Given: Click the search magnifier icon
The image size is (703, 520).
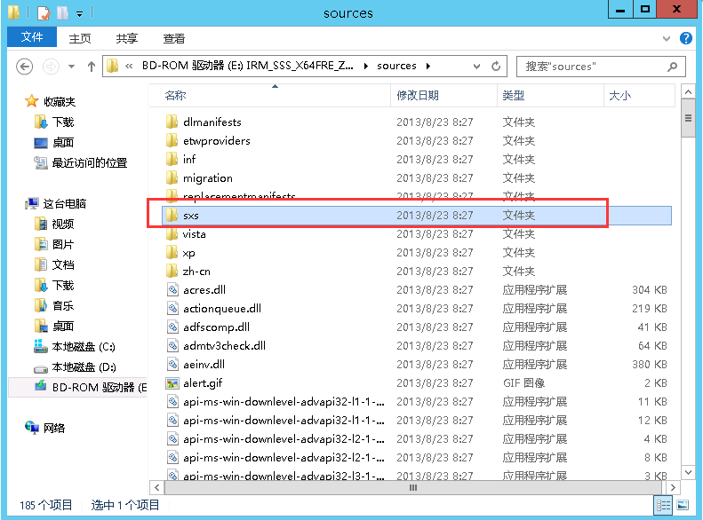Looking at the screenshot, I should (674, 67).
